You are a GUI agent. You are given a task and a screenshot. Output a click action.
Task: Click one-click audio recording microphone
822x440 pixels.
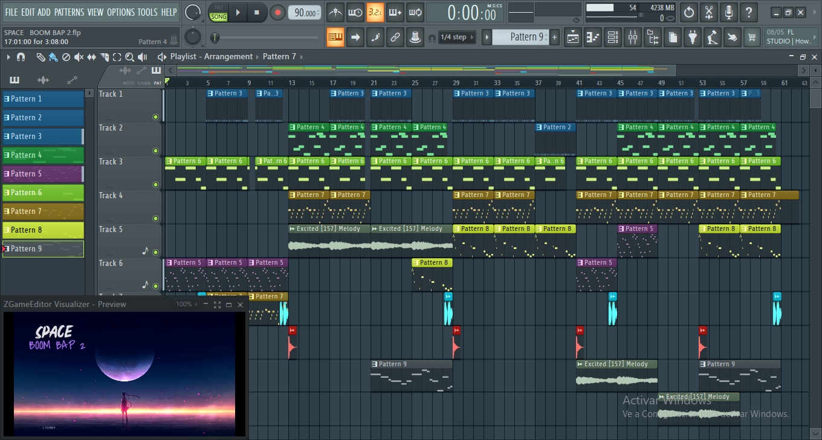point(729,12)
